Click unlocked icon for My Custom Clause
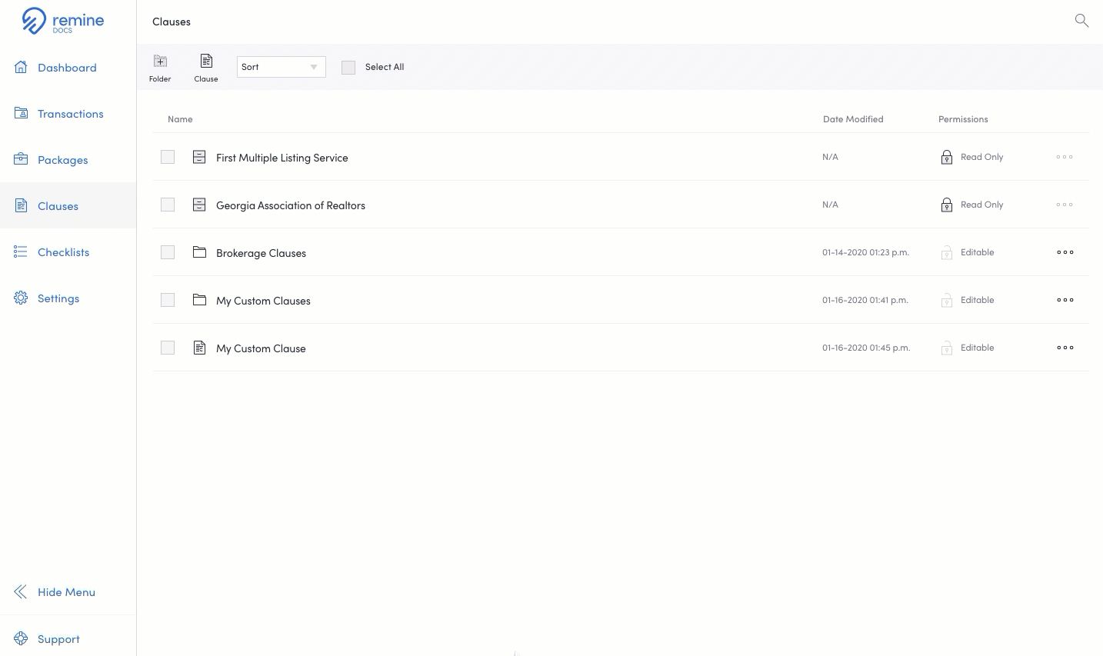Screen dimensions: 1103x656 (947, 348)
